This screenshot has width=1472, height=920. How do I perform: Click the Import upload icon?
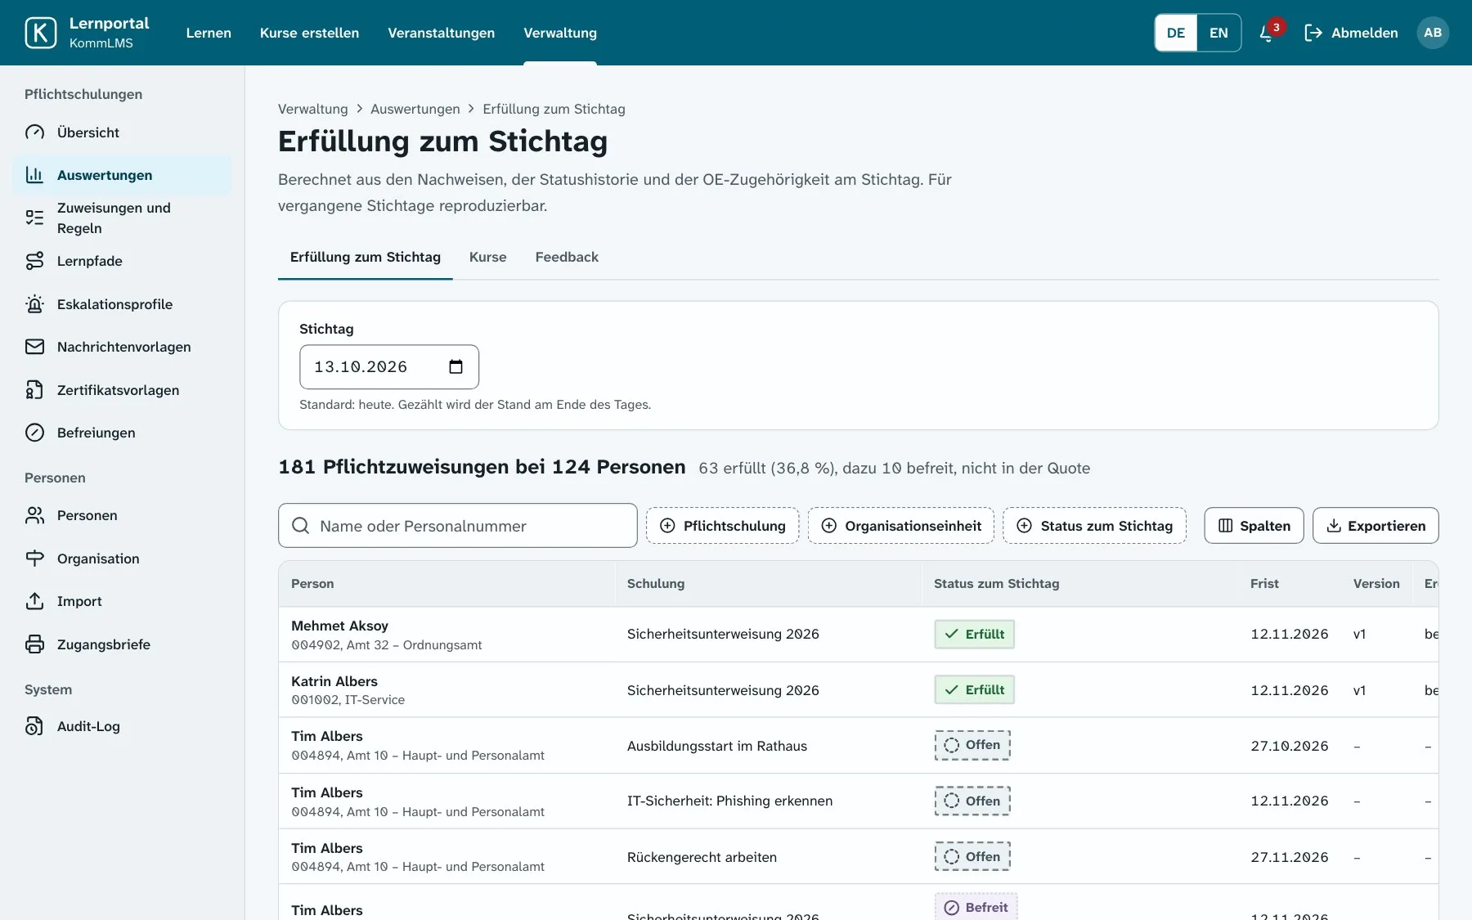click(x=34, y=601)
